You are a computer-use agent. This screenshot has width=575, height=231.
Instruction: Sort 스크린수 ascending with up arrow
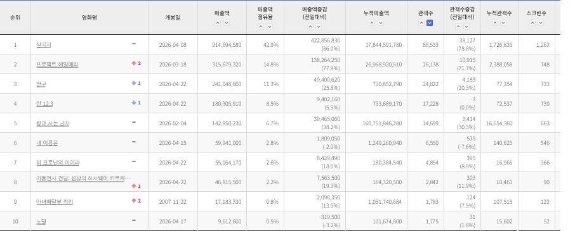click(x=532, y=23)
